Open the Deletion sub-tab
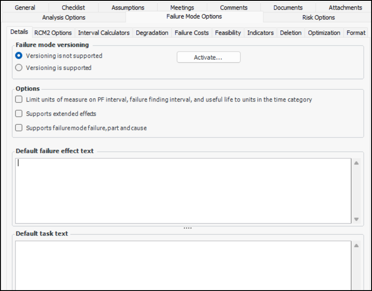 [x=291, y=32]
